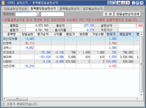Open the 종목별실현손익 tab
This screenshot has height=108, width=146.
click(69, 9)
